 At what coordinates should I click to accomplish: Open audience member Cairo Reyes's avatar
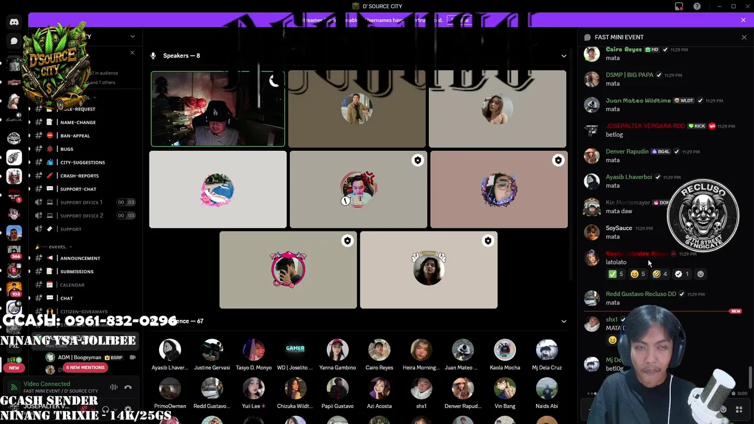379,350
